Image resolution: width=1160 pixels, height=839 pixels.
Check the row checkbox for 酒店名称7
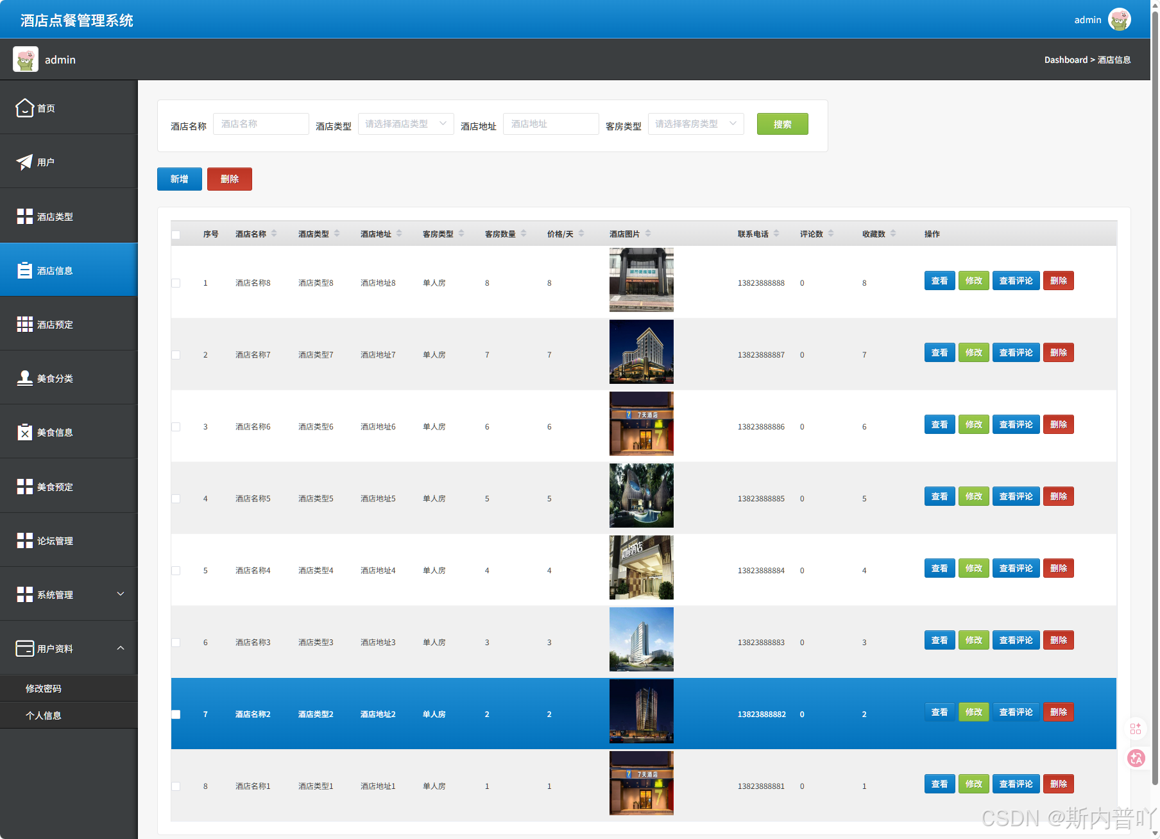[176, 355]
